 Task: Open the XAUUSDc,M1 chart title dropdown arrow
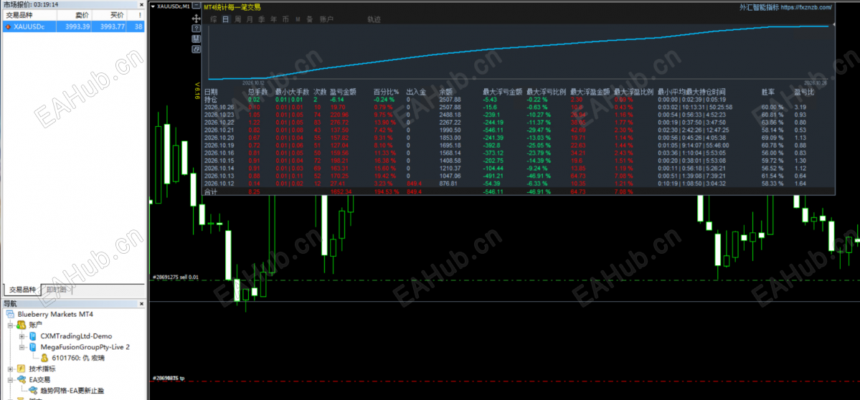click(x=153, y=6)
